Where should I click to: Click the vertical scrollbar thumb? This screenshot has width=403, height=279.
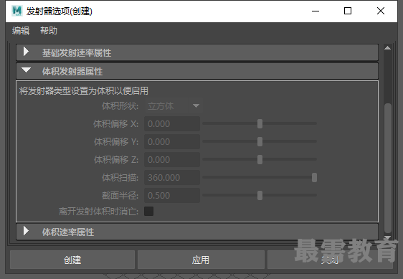point(387,168)
